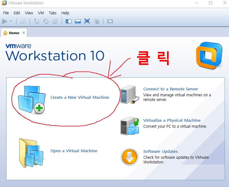Click the Software Updates link

tap(160, 152)
